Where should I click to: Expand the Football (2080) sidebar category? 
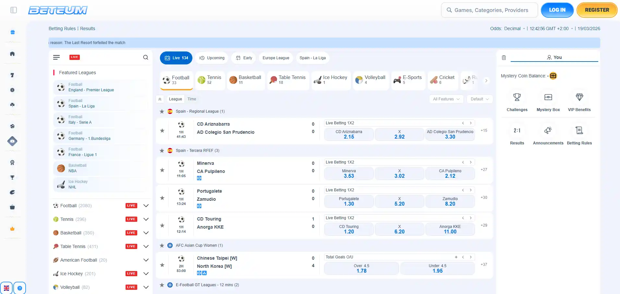click(146, 206)
